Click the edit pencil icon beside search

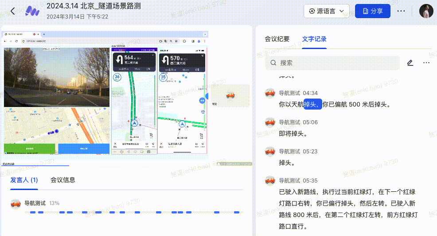tap(410, 63)
